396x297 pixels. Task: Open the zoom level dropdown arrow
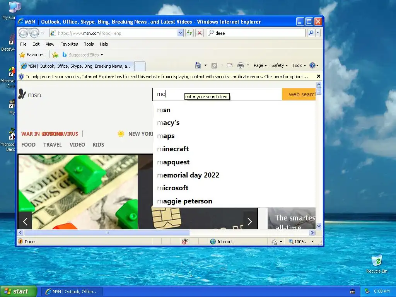[312, 242]
